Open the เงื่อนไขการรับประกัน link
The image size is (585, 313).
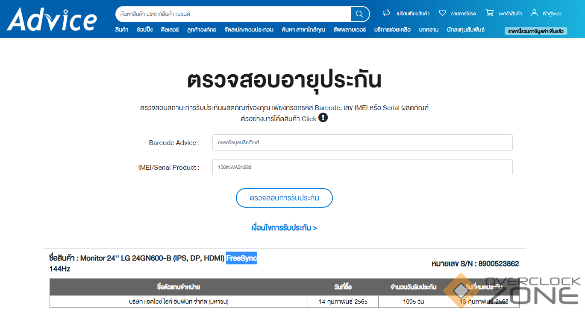click(x=284, y=228)
